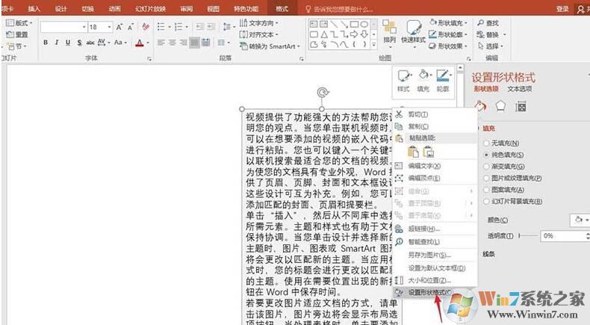Choose the keep-source-formatting paste option icon

(x=413, y=152)
